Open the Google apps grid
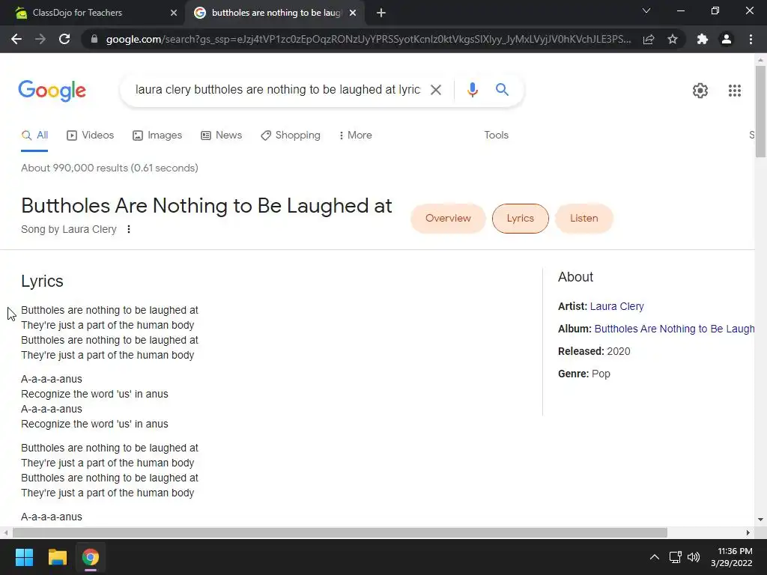 tap(734, 91)
